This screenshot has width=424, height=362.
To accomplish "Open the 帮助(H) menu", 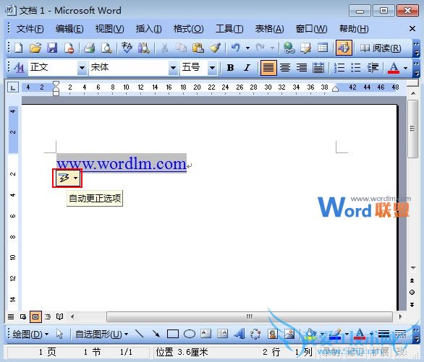I will pyautogui.click(x=354, y=29).
